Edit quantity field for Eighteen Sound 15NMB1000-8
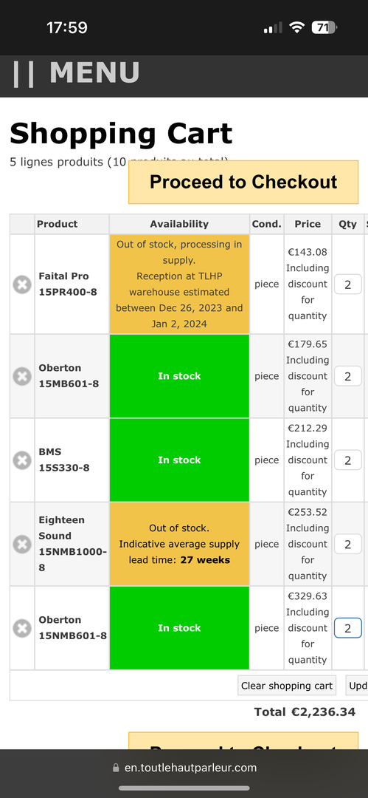This screenshot has height=798, width=368. (x=347, y=544)
